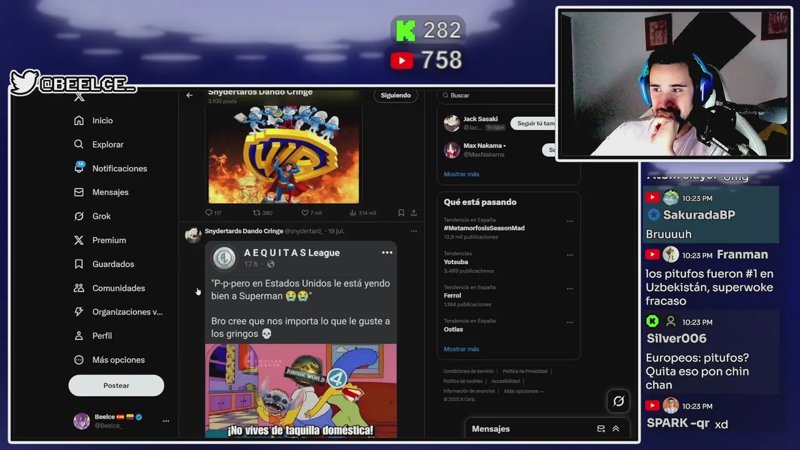Follow back Jack Sasaki
This screenshot has width=800, height=450.
tap(533, 124)
